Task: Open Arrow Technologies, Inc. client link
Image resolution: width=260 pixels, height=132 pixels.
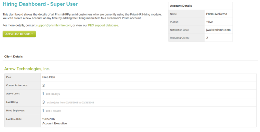Action: pos(27,69)
